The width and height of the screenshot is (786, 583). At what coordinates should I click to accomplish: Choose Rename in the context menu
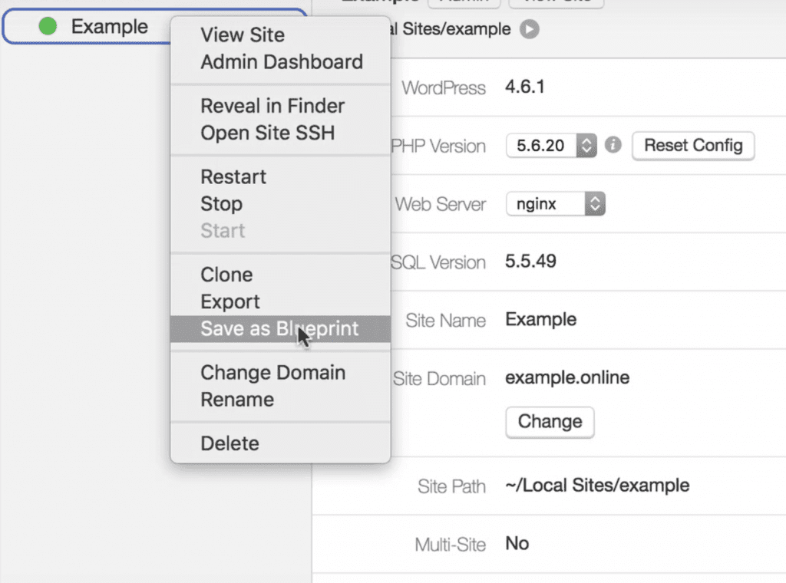pos(237,400)
